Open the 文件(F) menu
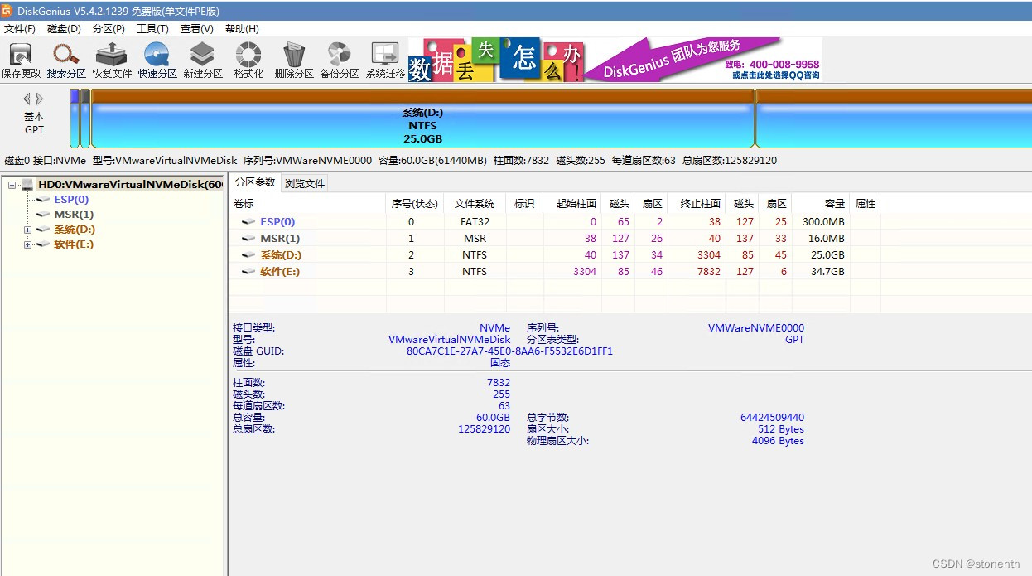The image size is (1032, 576). (20, 29)
